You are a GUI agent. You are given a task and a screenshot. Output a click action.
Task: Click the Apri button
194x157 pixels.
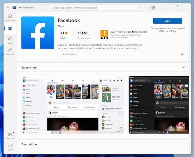click(x=168, y=21)
